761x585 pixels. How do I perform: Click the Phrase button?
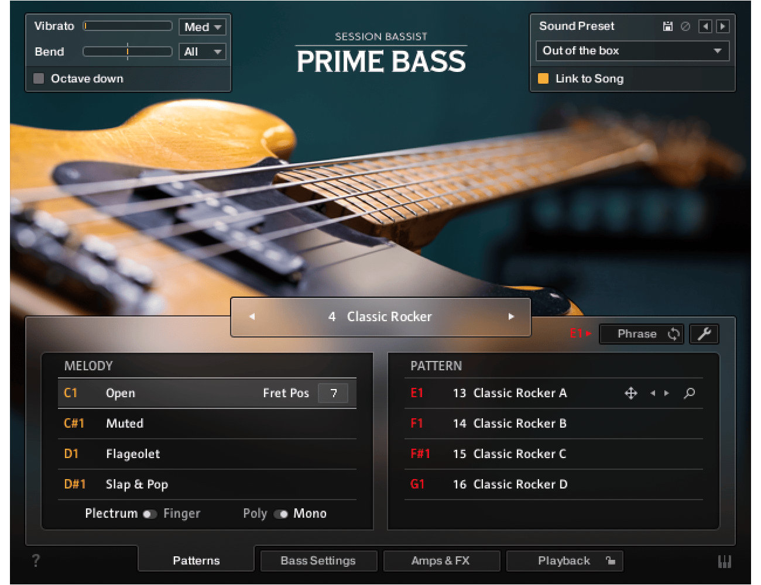click(x=641, y=334)
